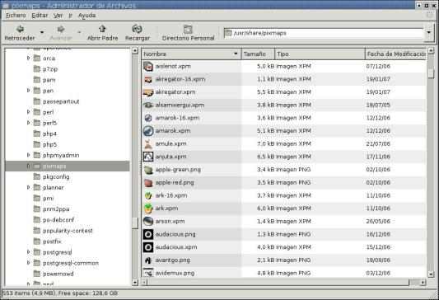Select the avantgo.png file icon
The height and width of the screenshot is (300, 439).
pyautogui.click(x=148, y=260)
